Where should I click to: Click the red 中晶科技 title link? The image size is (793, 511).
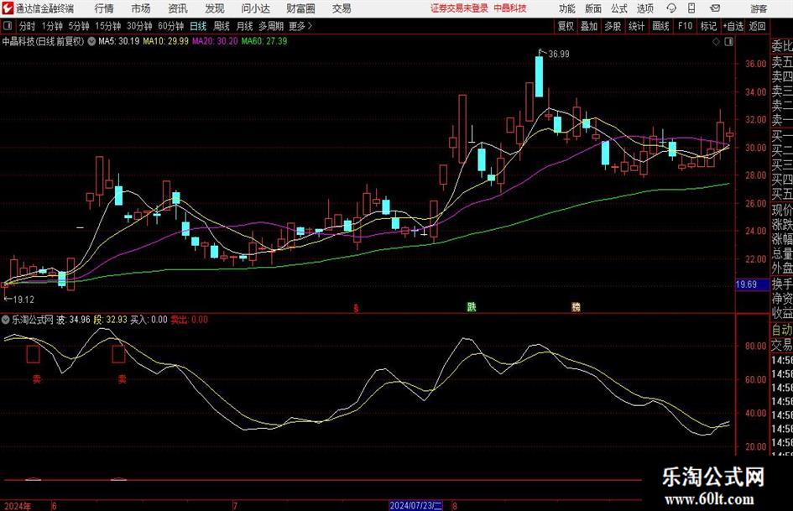point(510,8)
